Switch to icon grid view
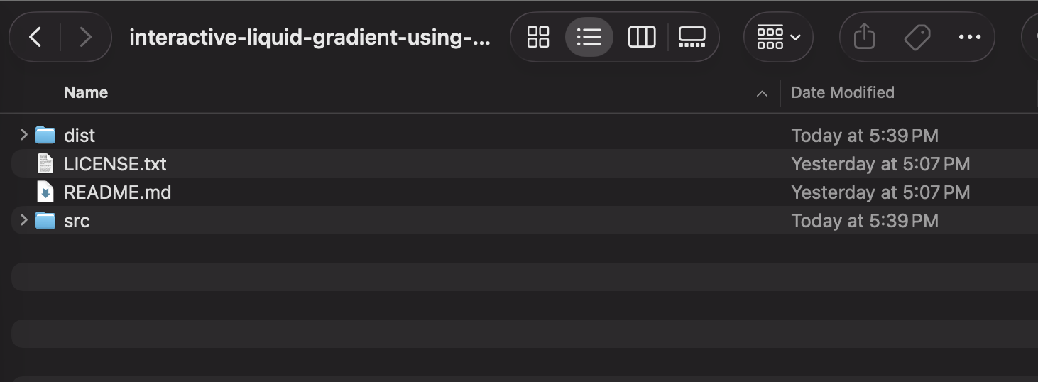The width and height of the screenshot is (1038, 382). (x=538, y=37)
